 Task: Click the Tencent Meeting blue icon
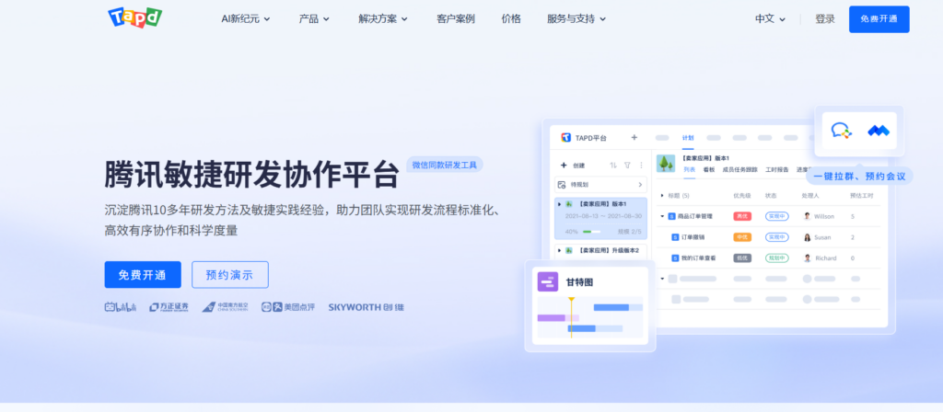pyautogui.click(x=879, y=131)
